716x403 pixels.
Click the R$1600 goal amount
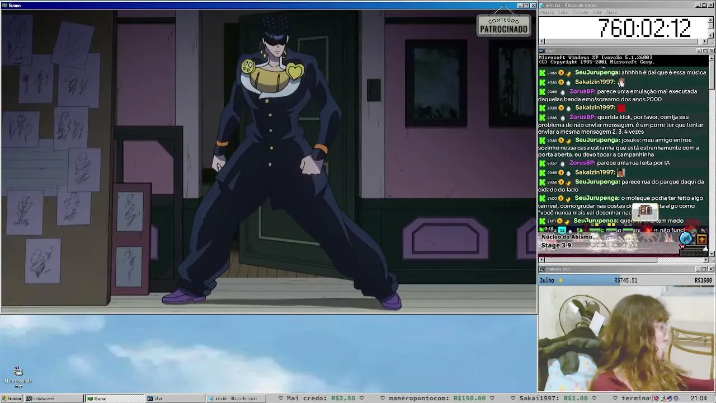(x=703, y=280)
